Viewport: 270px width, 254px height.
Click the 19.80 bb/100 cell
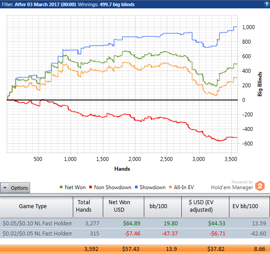(x=171, y=224)
